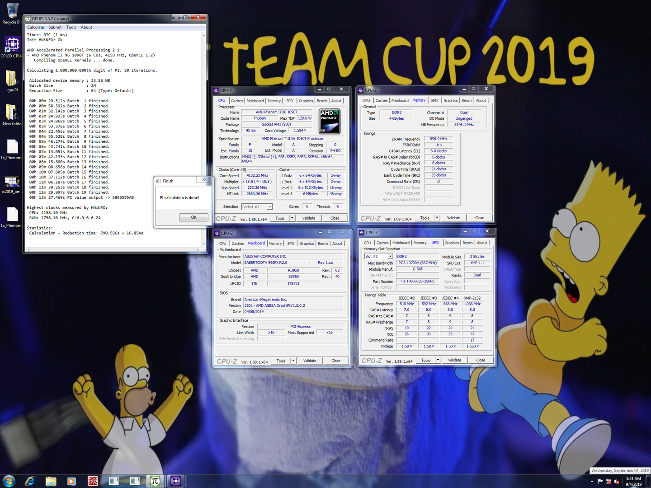Open File Explorer from the taskbar
The height and width of the screenshot is (488, 651).
[51, 481]
